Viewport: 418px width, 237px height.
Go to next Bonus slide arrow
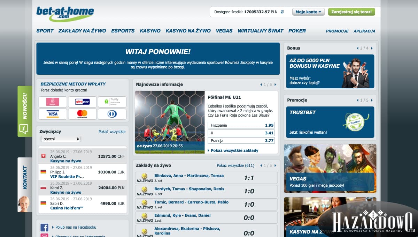pos(372,48)
